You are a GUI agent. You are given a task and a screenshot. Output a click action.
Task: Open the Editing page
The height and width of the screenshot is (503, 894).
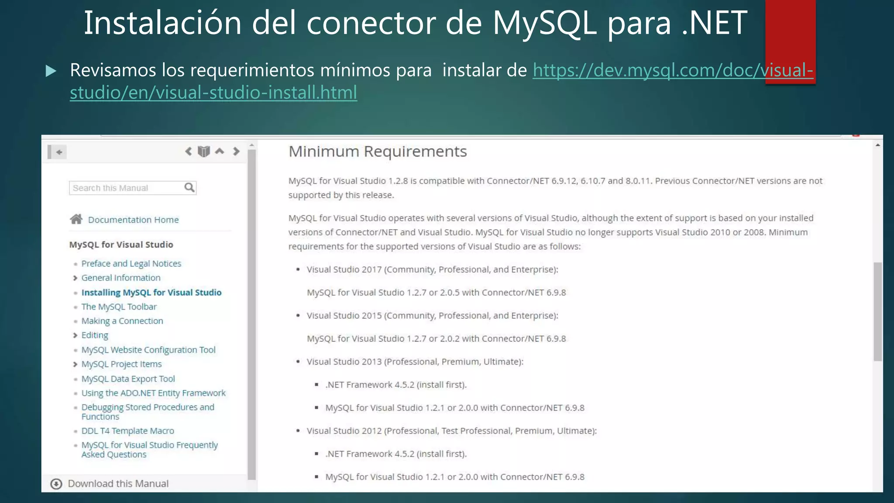(95, 335)
